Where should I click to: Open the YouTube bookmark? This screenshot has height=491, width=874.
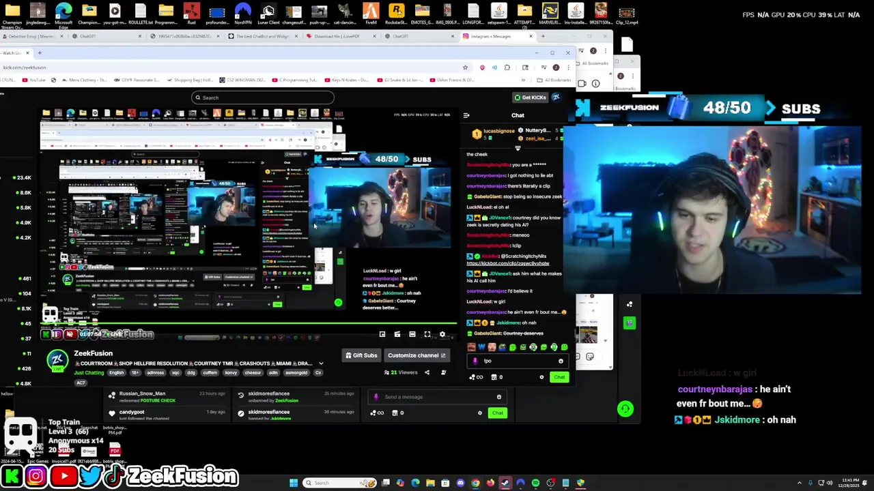(x=33, y=80)
